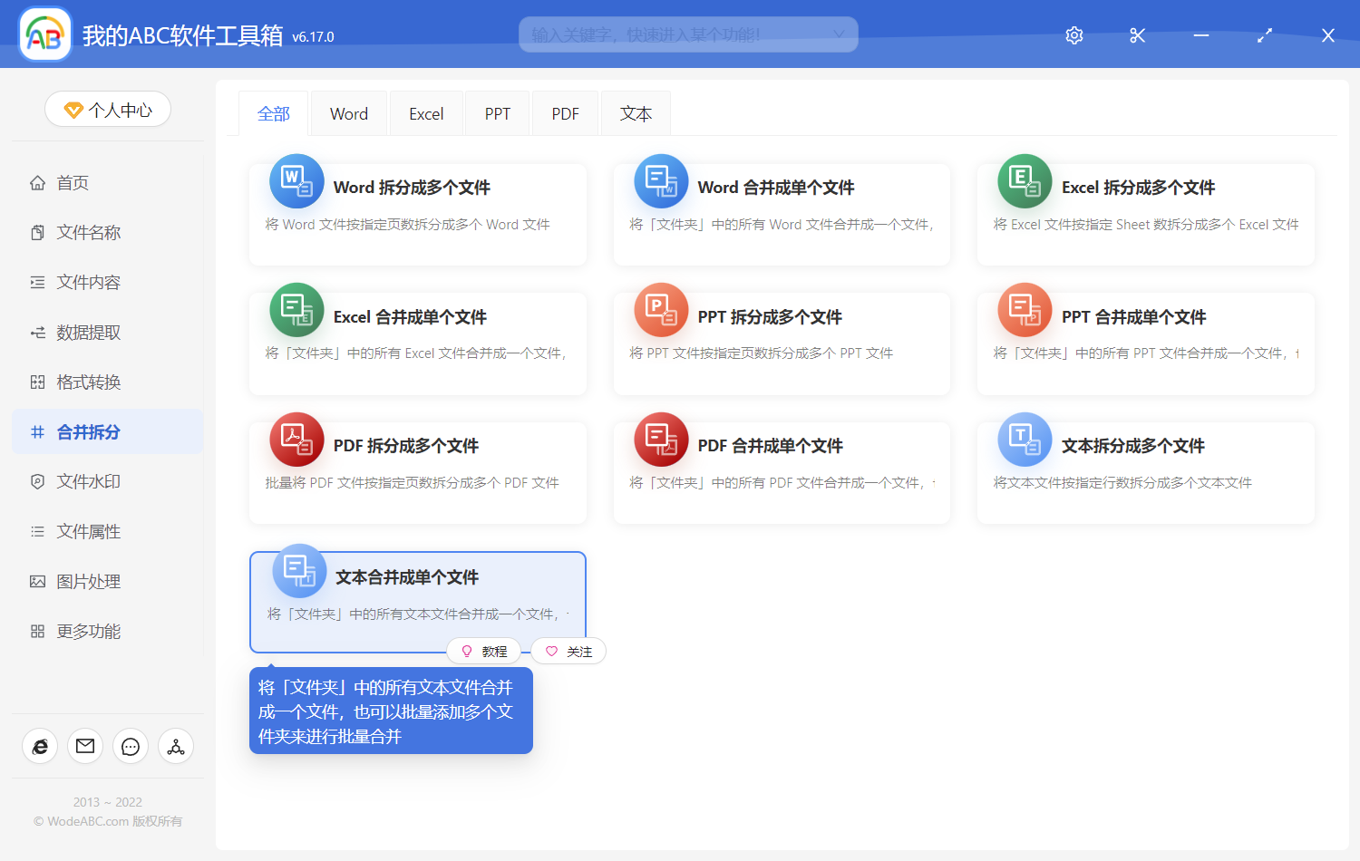Click the Word split into multiple files icon
Screen dimensions: 1360x861
click(296, 181)
